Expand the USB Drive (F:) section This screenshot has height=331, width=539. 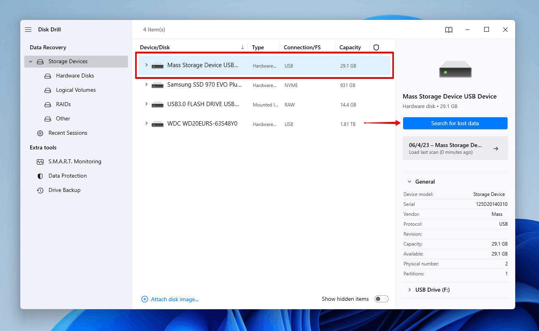tap(409, 290)
